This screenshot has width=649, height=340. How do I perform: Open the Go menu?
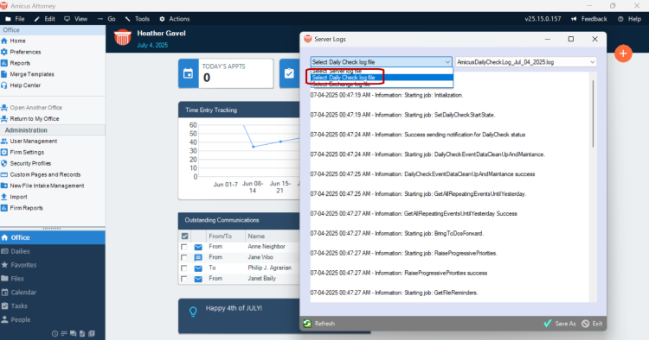point(106,19)
